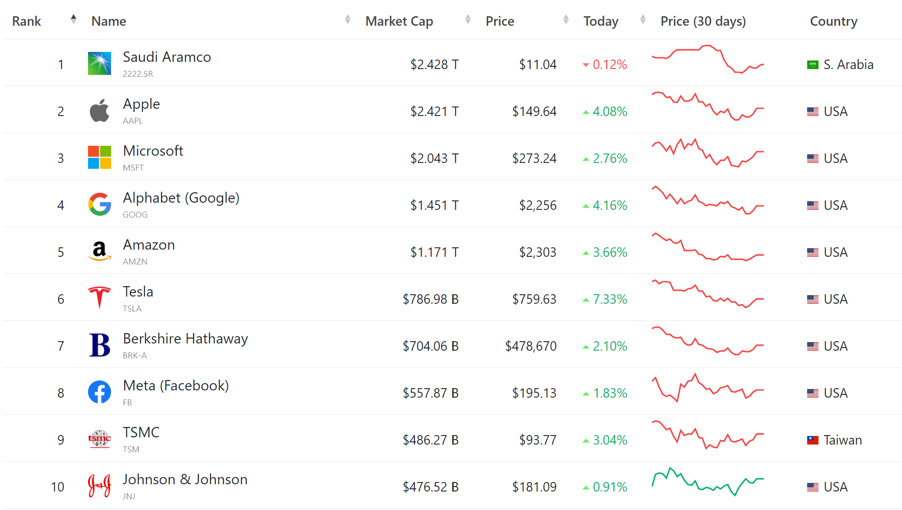
Task: Sort by Name using its sort arrows
Action: pos(348,19)
